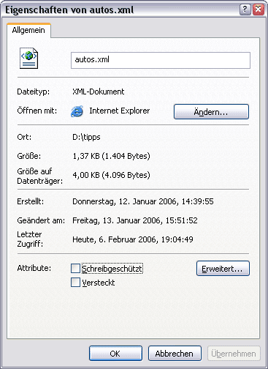Viewport: 268px width, 369px height.
Task: Close the properties dialog with the X
Action: click(x=258, y=10)
